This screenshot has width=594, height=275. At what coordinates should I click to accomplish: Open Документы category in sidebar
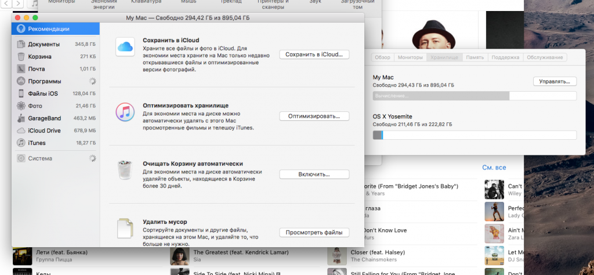click(55, 44)
